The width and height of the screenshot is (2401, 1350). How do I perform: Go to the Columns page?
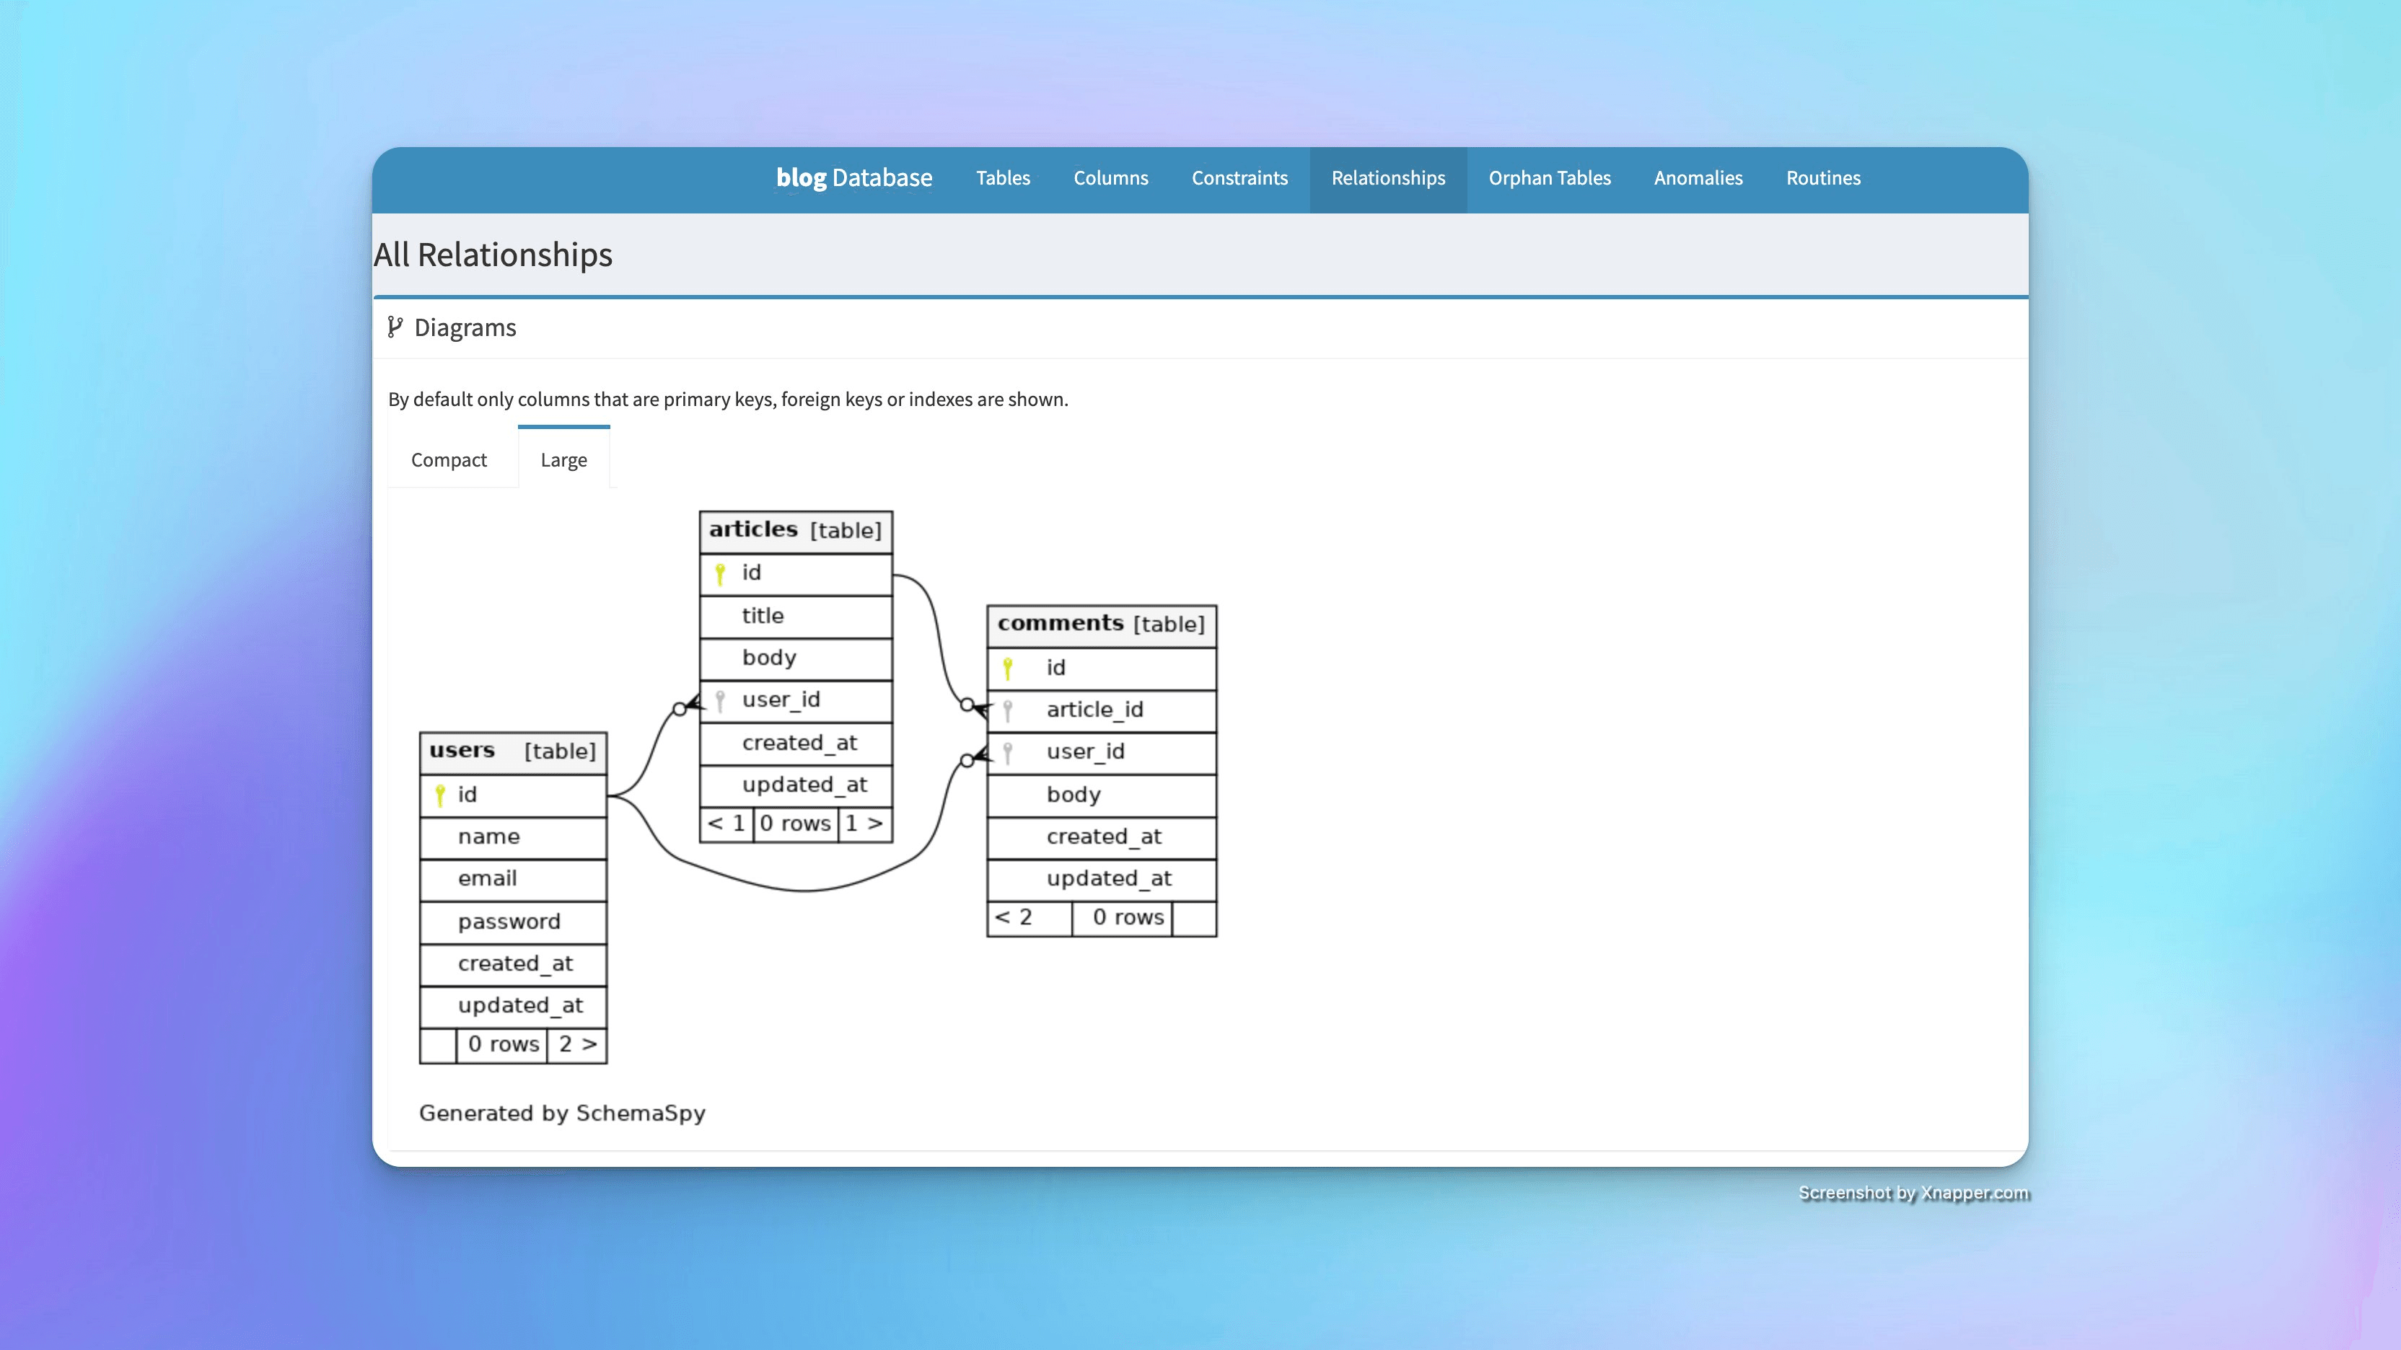(1110, 178)
